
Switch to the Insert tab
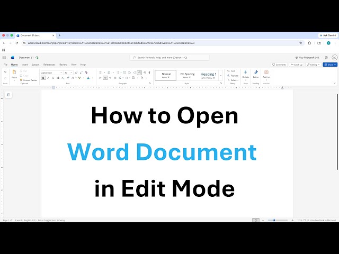(25, 65)
